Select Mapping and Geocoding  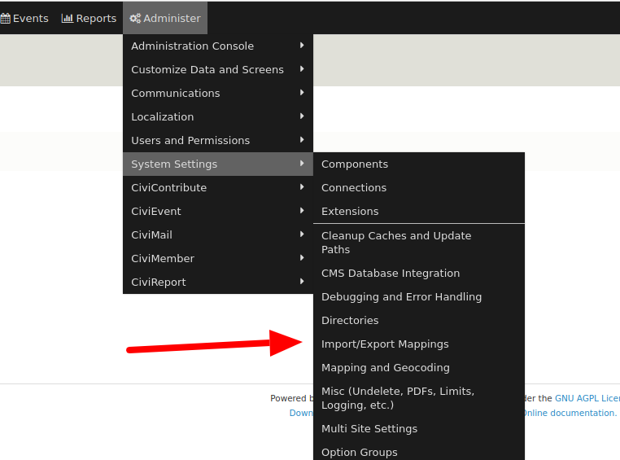click(419, 368)
